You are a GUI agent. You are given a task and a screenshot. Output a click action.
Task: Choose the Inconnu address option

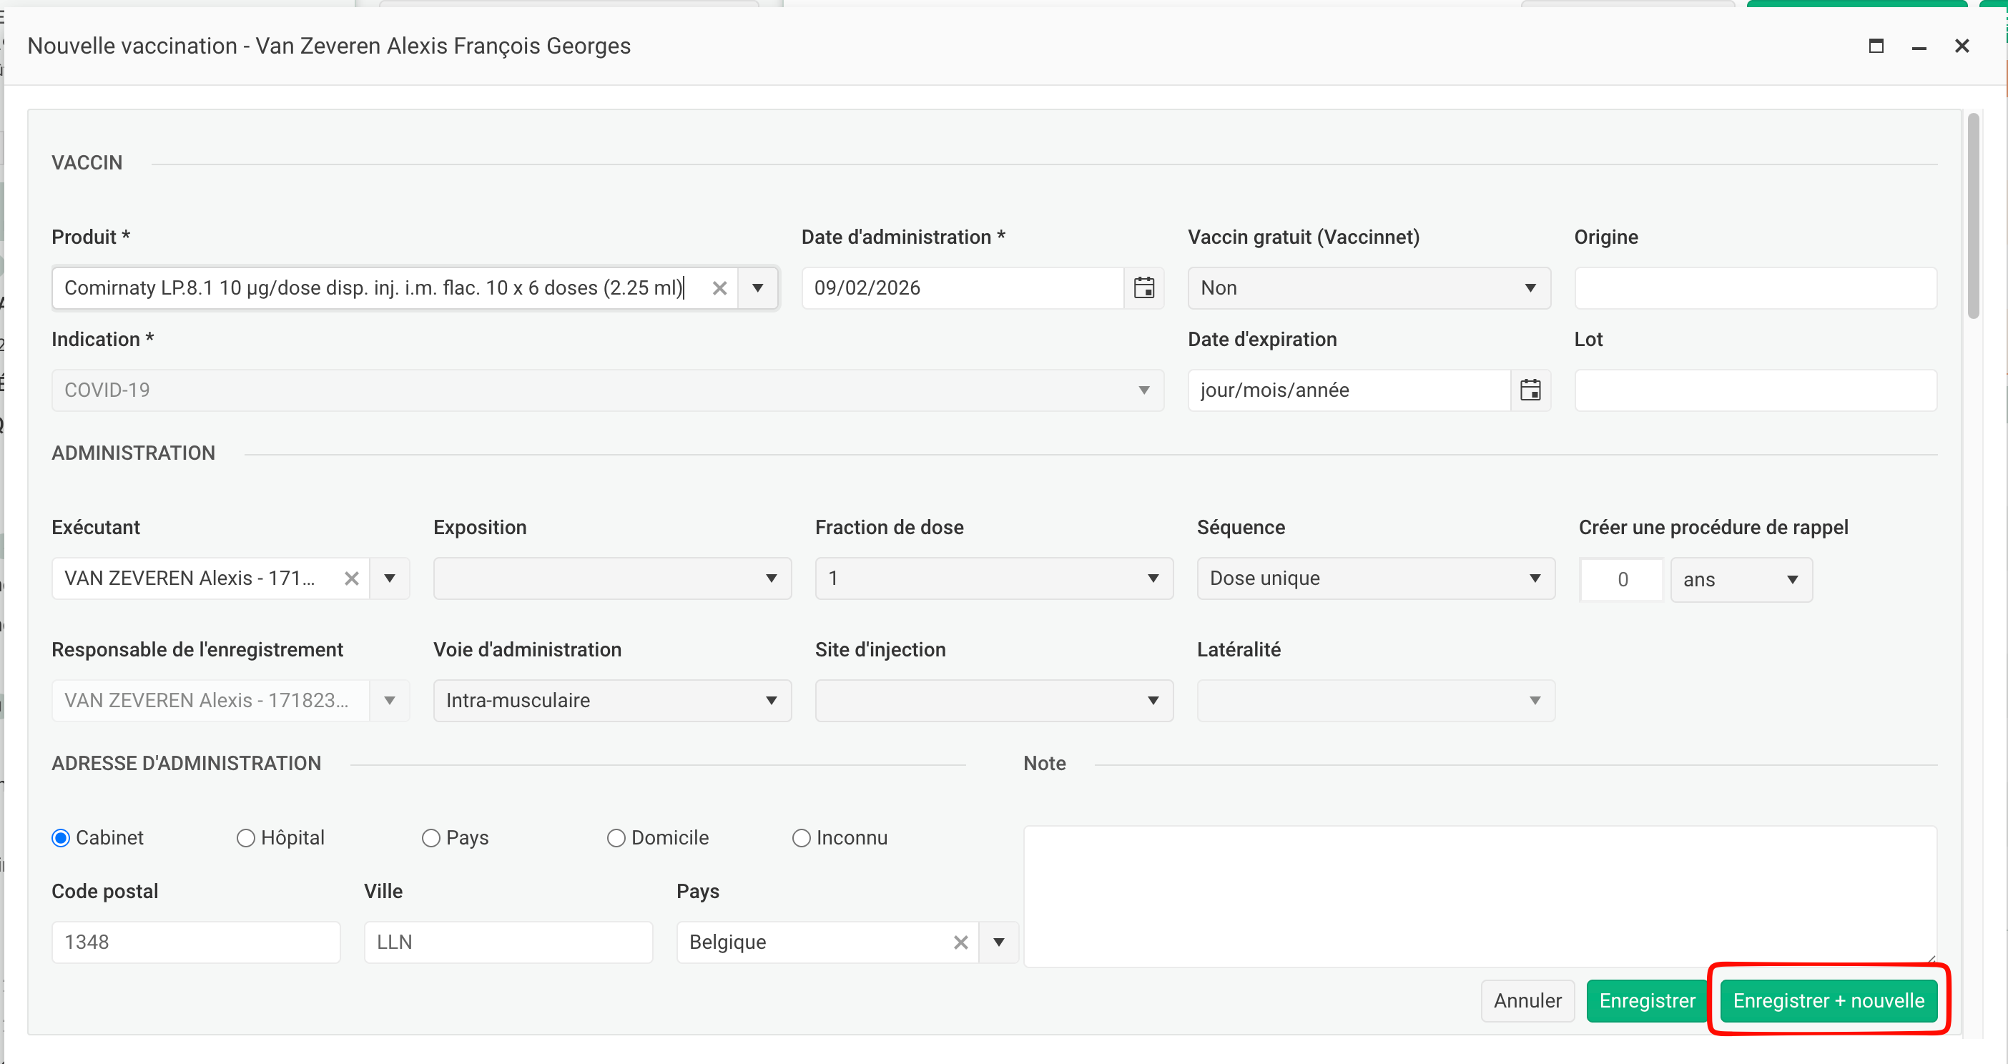(x=802, y=838)
